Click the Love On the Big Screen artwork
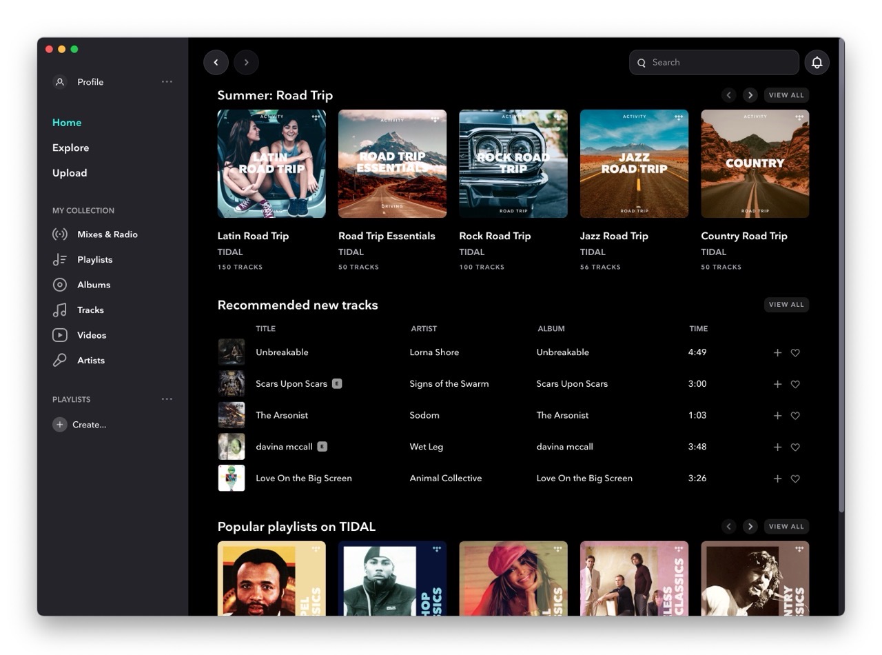The image size is (882, 655). click(232, 478)
